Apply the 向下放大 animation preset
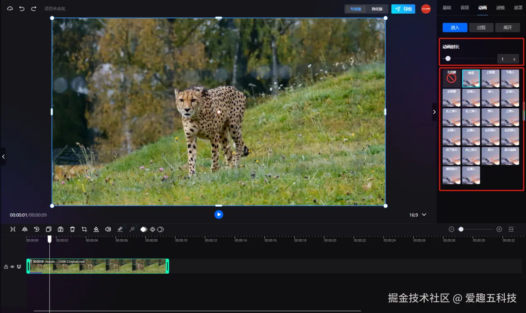The width and height of the screenshot is (526, 313). (451, 156)
